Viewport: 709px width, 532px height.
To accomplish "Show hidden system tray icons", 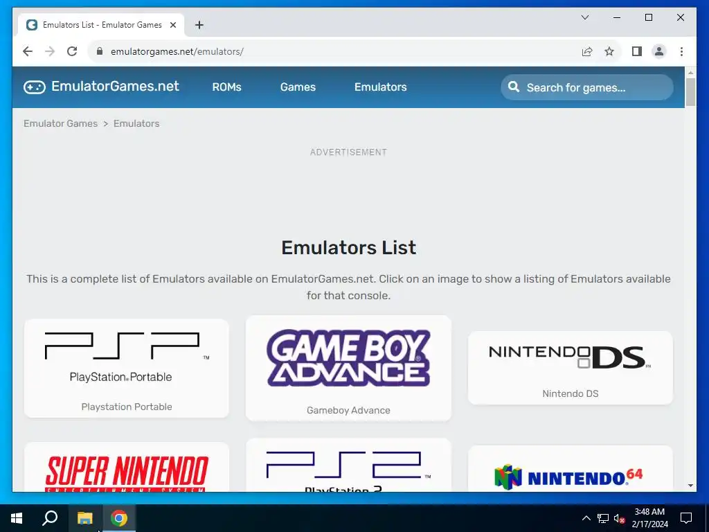I will (x=586, y=518).
